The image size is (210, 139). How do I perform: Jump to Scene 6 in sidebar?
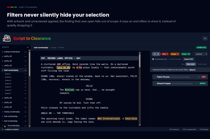click(8, 90)
